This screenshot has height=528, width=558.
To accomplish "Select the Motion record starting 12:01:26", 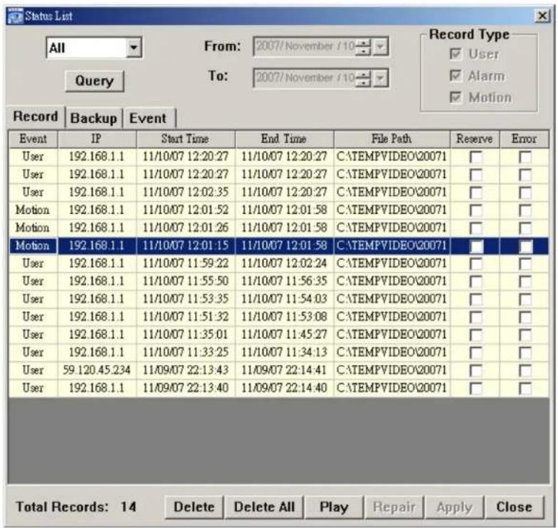I will pyautogui.click(x=279, y=228).
